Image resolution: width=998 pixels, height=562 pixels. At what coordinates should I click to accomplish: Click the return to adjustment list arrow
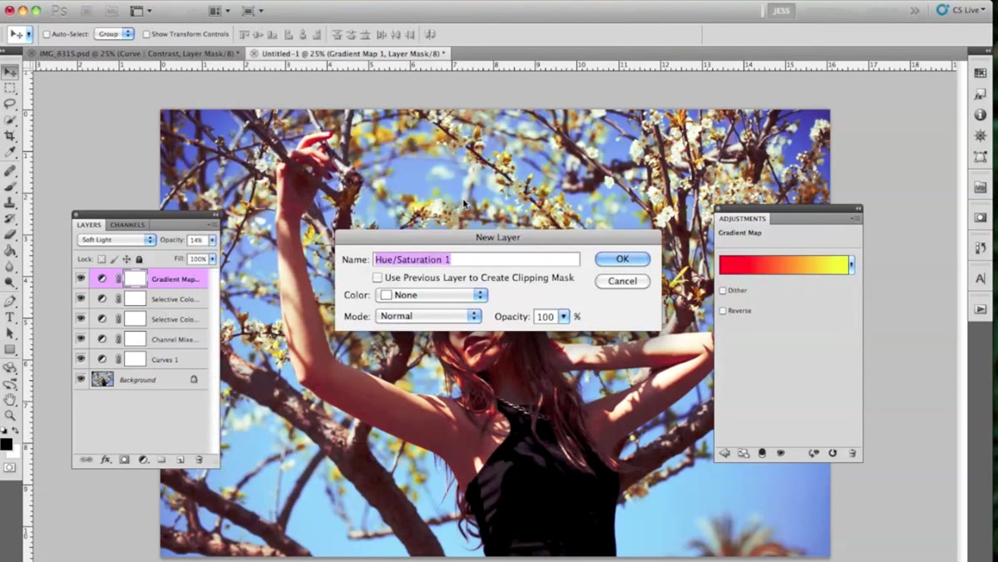(x=724, y=453)
